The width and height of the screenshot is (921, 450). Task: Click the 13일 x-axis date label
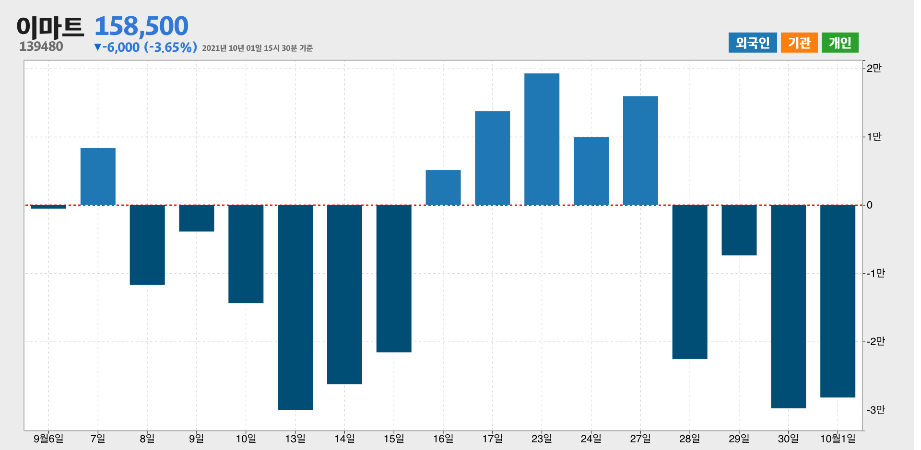pyautogui.click(x=295, y=438)
